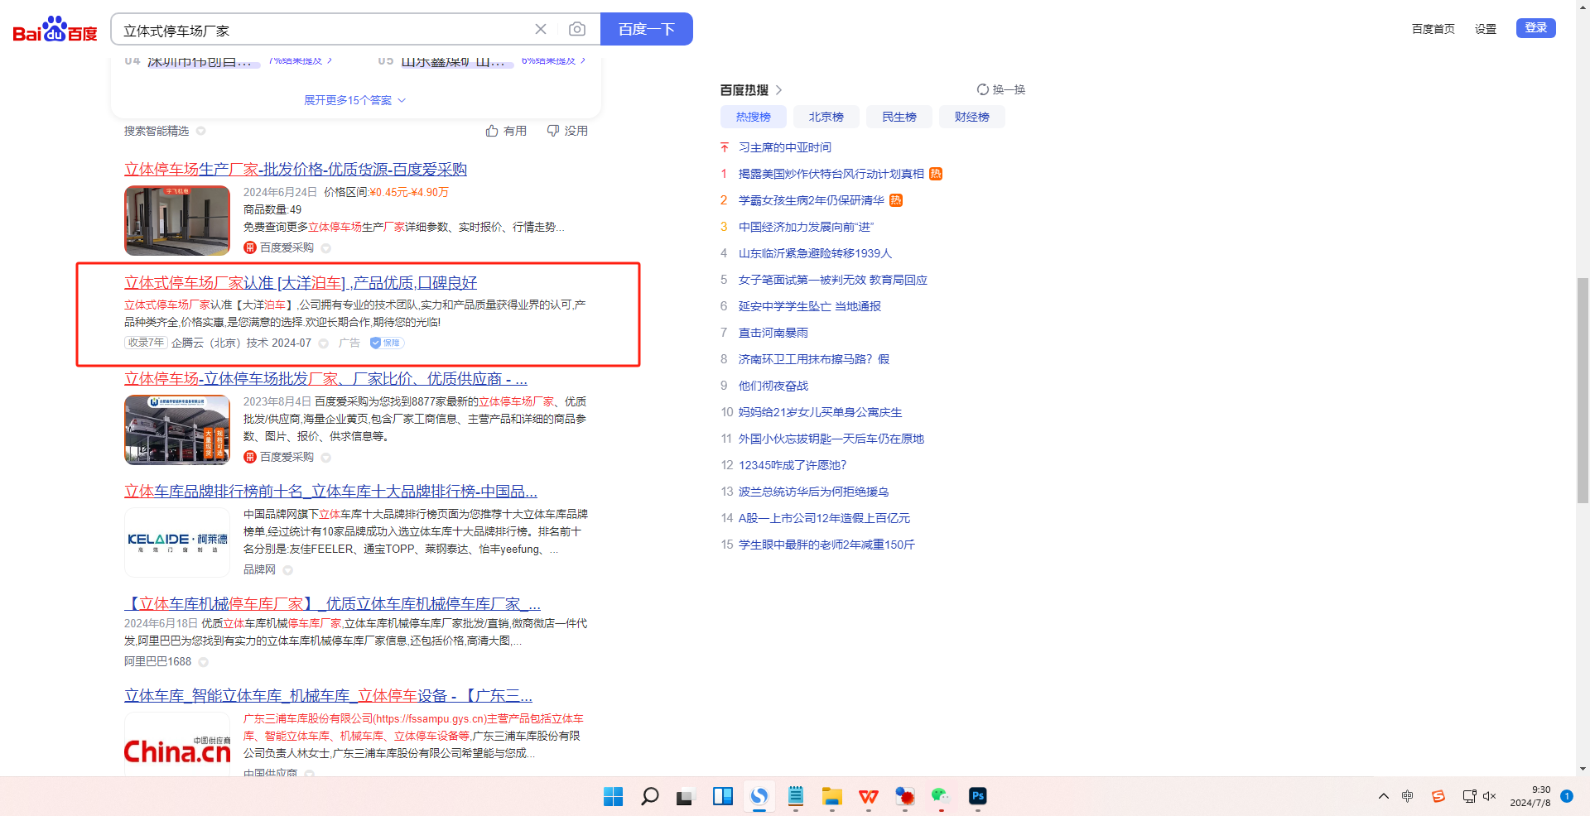Click the camera image search icon

click(577, 30)
